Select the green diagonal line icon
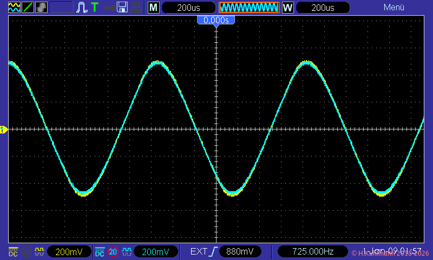 coord(28,8)
